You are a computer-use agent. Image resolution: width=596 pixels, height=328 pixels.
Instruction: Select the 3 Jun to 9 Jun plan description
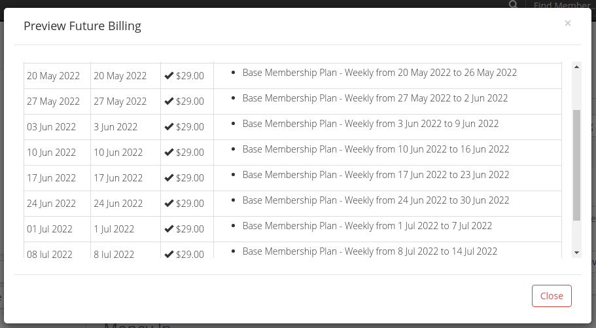point(370,124)
